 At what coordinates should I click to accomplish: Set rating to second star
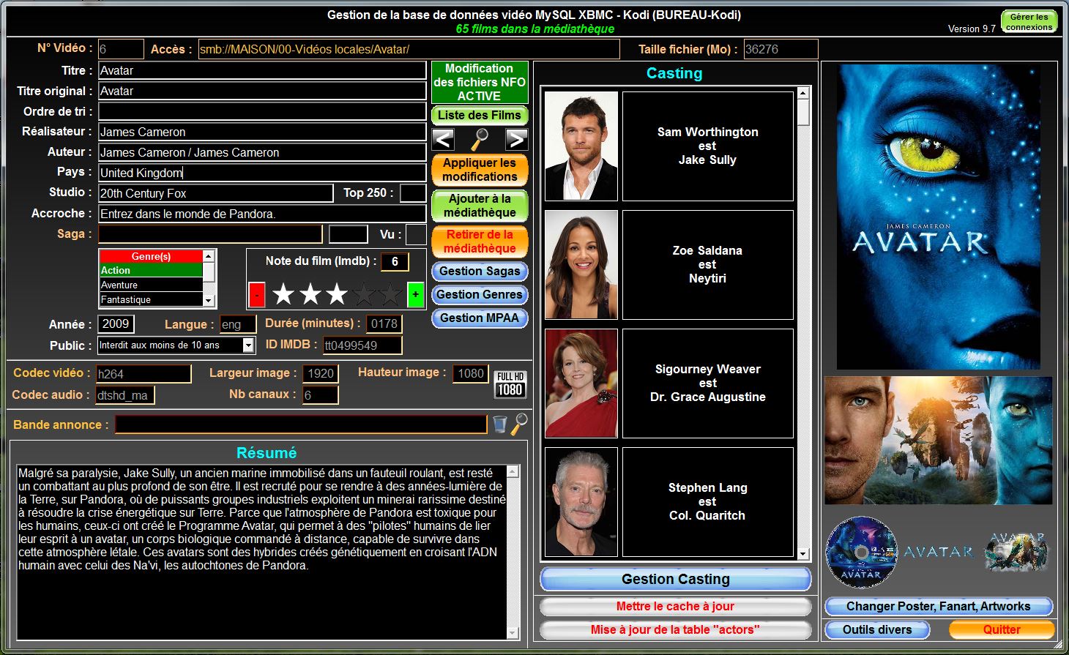(x=310, y=295)
